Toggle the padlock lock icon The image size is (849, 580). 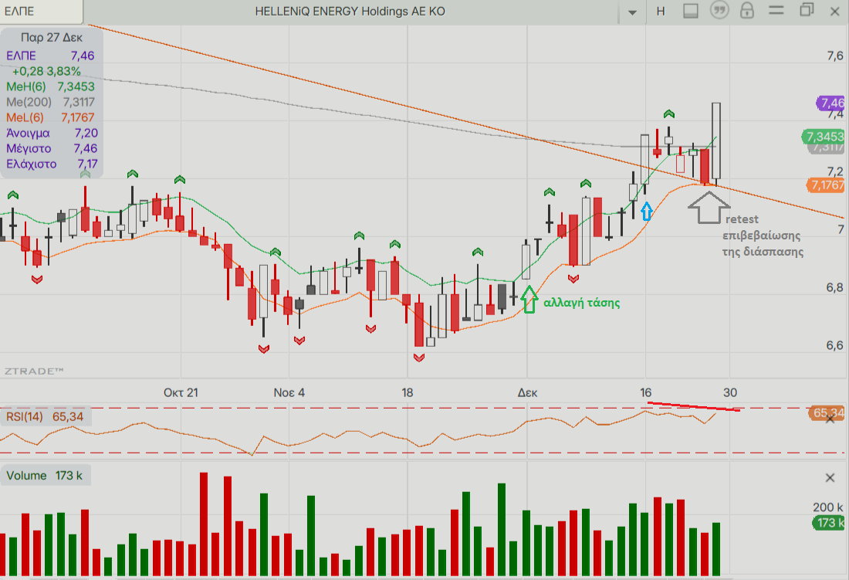747,10
